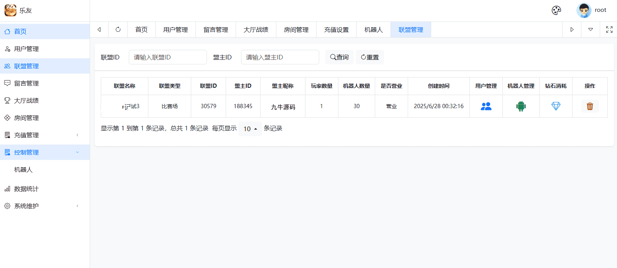Delete alliance 30579 with trash icon
The height and width of the screenshot is (268, 617).
tap(590, 106)
